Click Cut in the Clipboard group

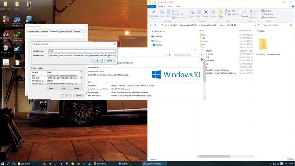tap(175, 11)
